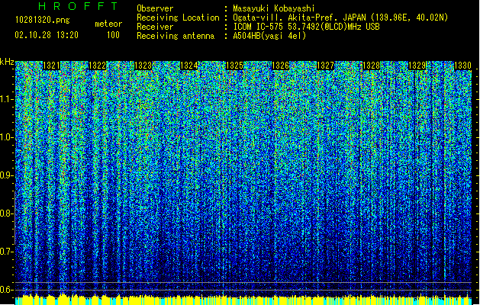The image size is (480, 305).
Task: Click the 1322 time marker
Action: [x=97, y=66]
